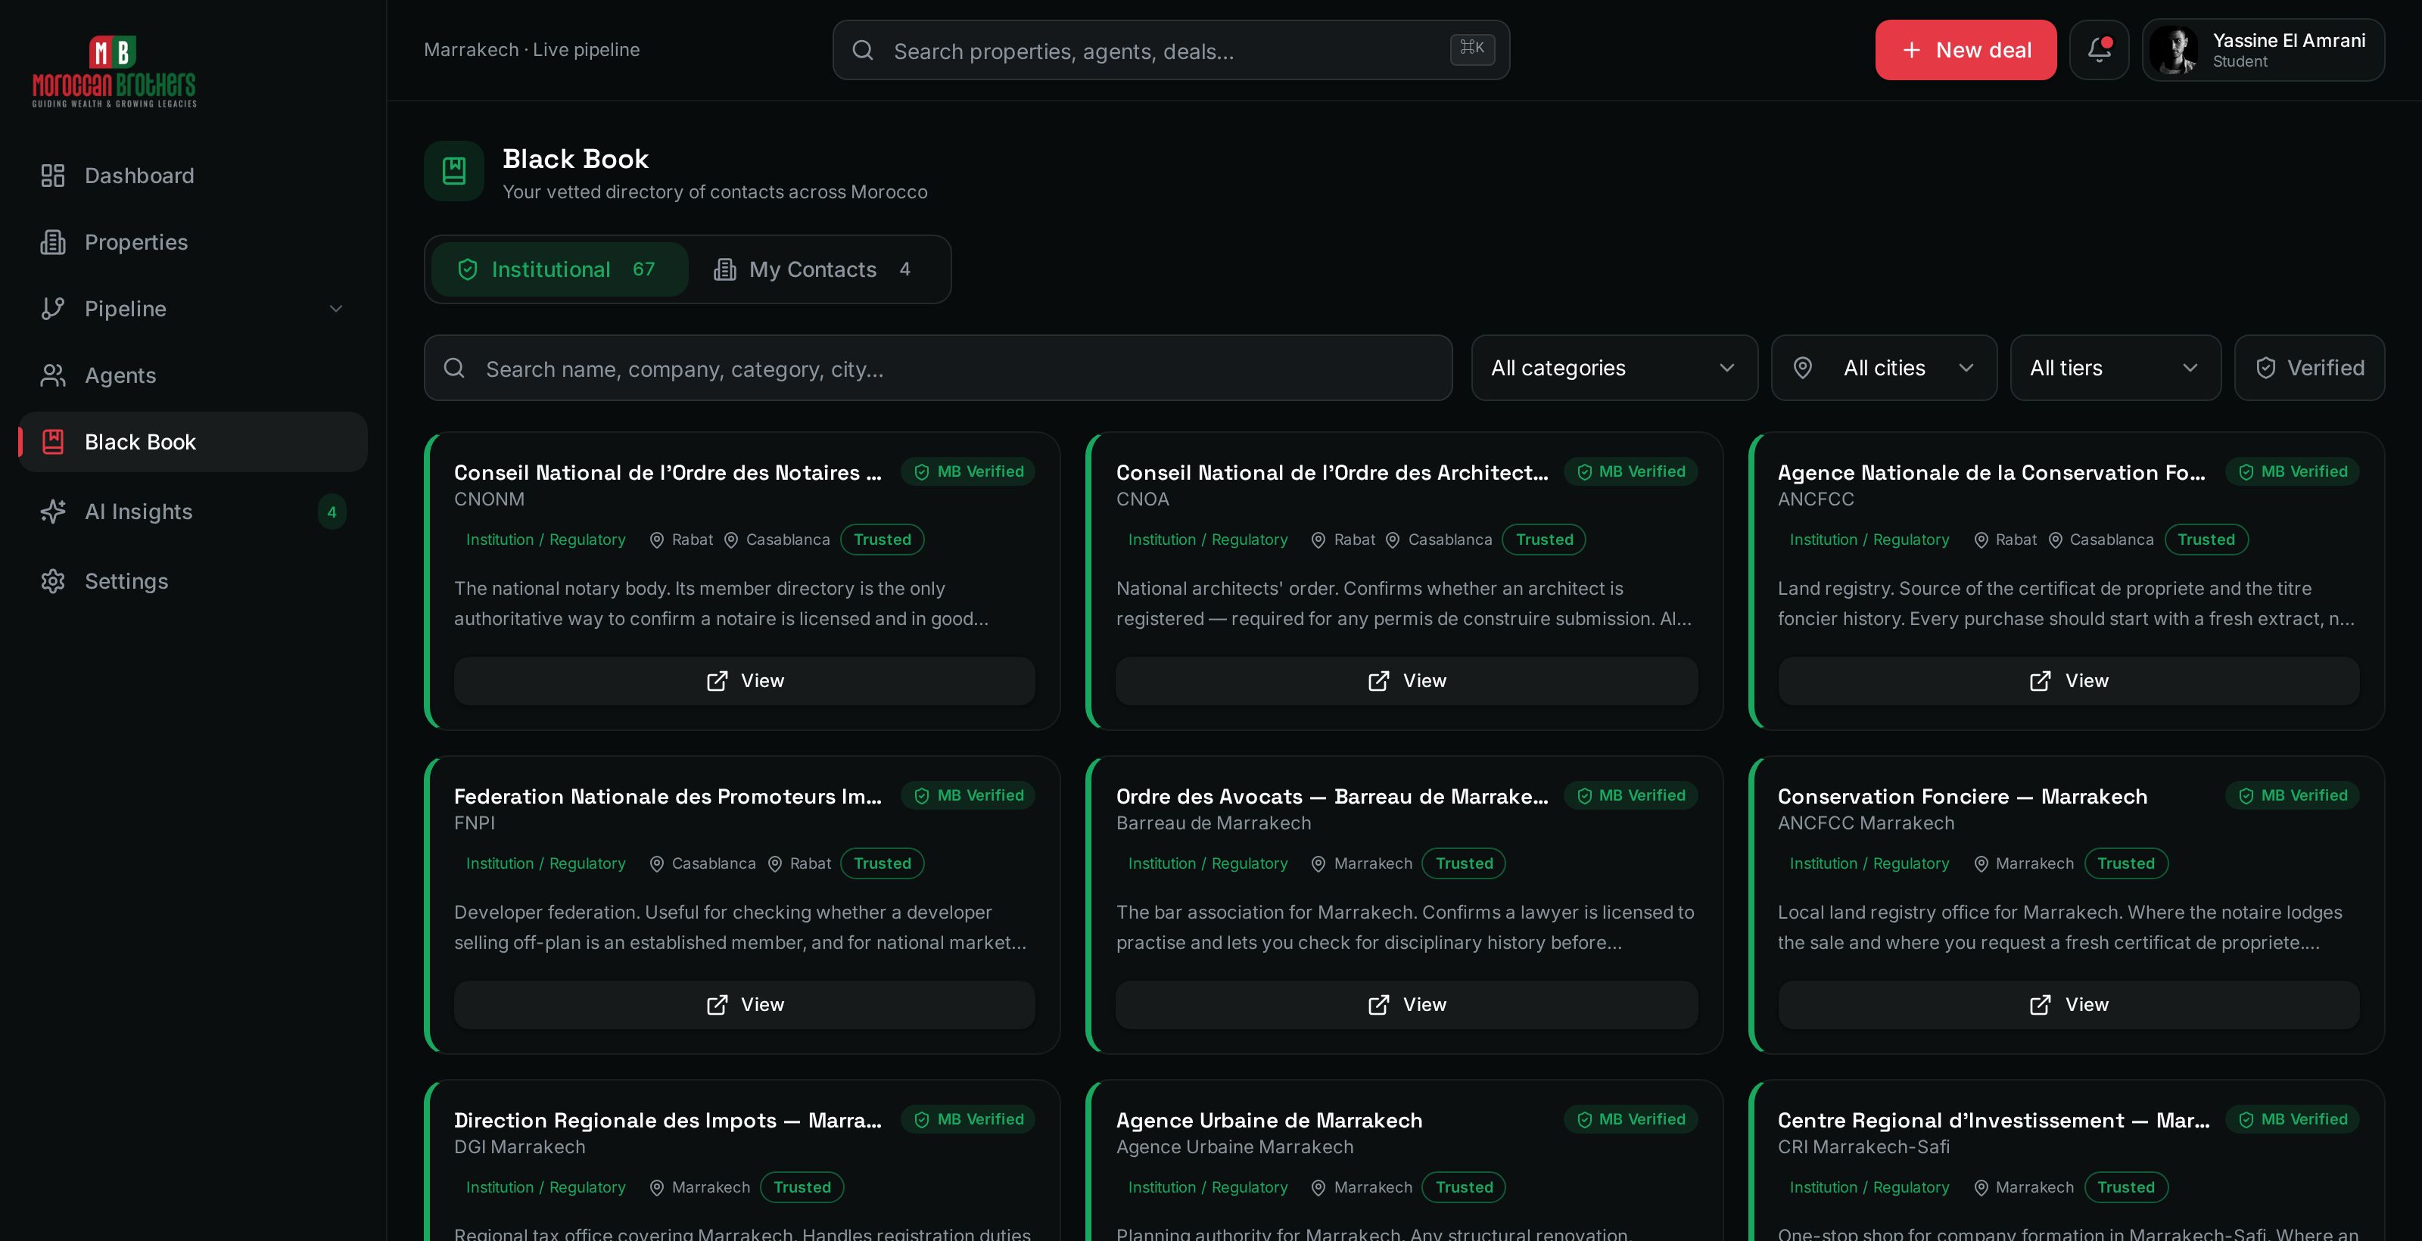
Task: Click the Conservation Fonciere — Marrakech title
Action: (1963, 796)
